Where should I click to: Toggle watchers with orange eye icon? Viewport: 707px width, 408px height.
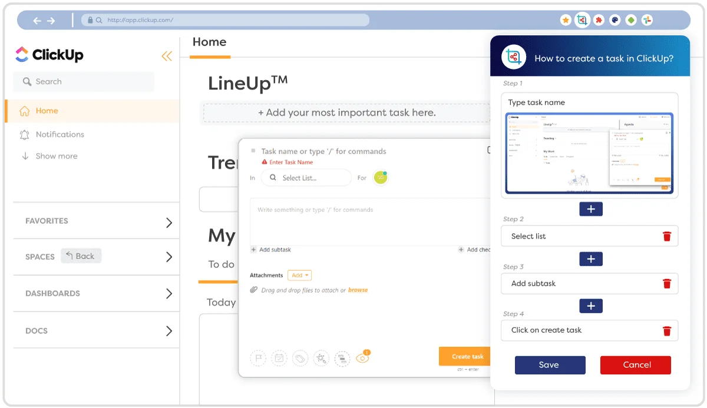point(363,357)
